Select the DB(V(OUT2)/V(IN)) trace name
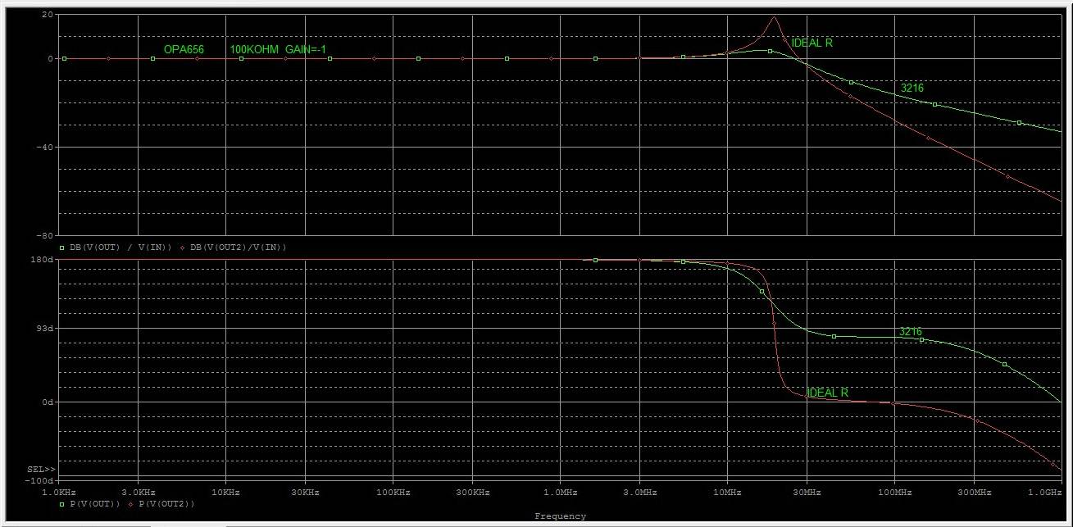Screen dimensions: 1073x527 [x=239, y=247]
